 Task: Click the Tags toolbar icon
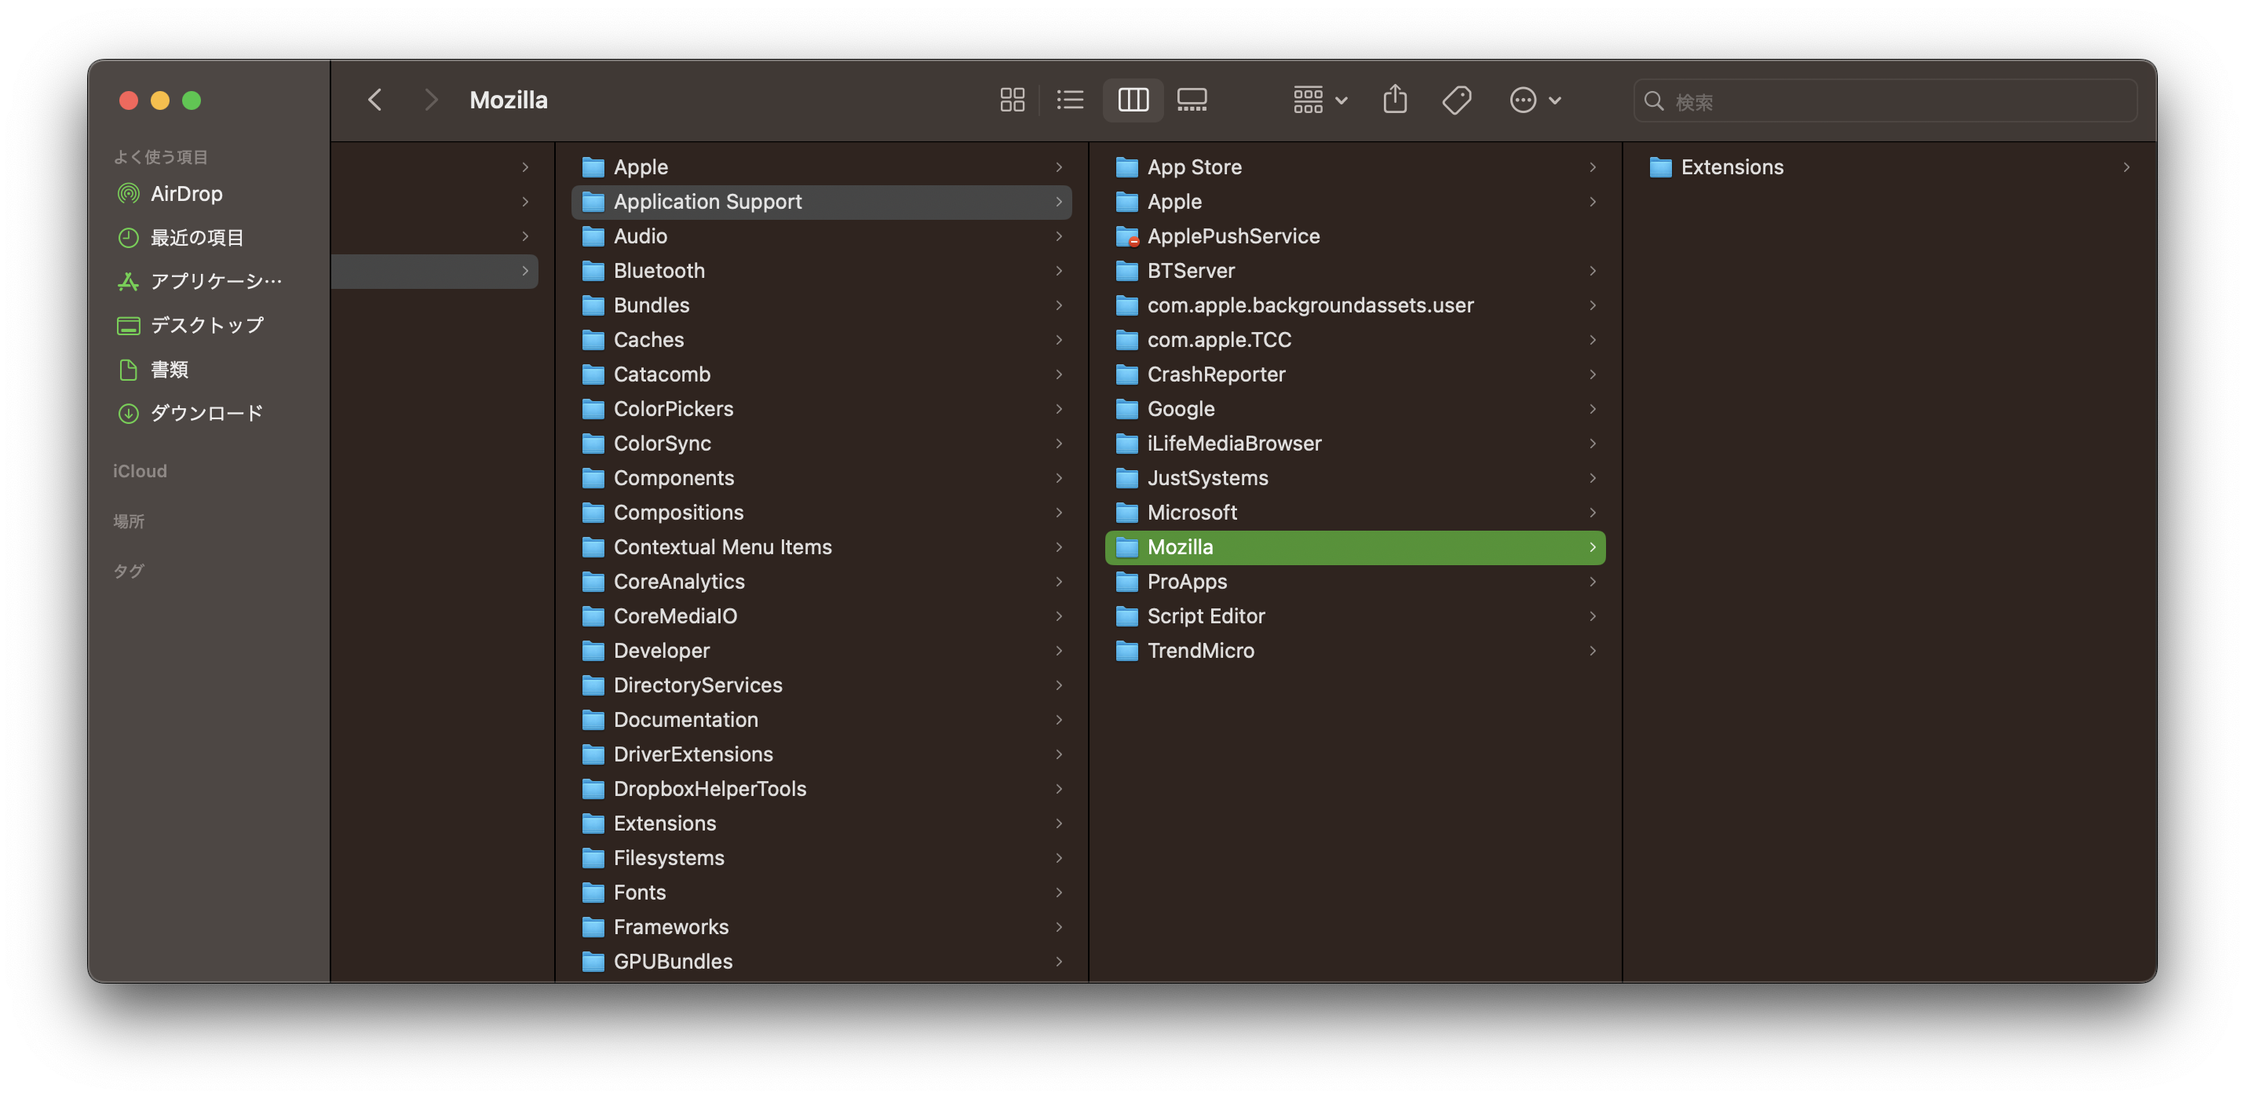click(x=1456, y=100)
